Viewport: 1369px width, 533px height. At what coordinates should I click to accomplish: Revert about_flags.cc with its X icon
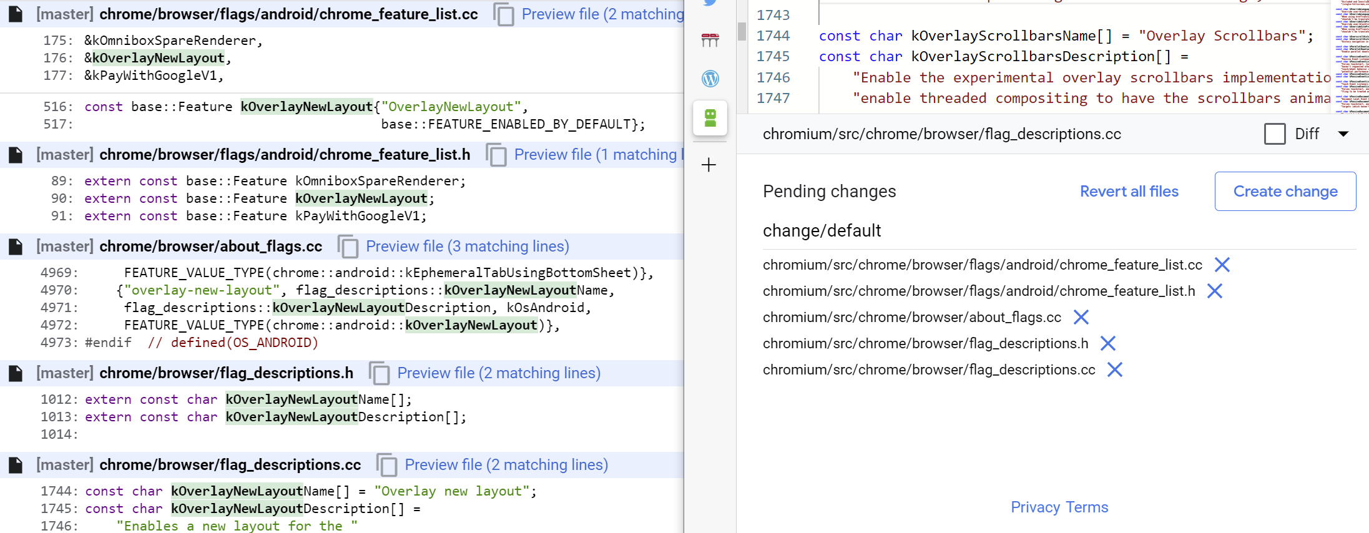coord(1081,318)
